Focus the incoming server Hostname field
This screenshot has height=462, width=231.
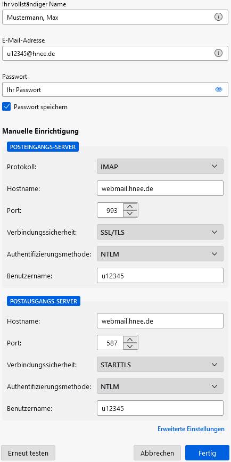pos(160,188)
